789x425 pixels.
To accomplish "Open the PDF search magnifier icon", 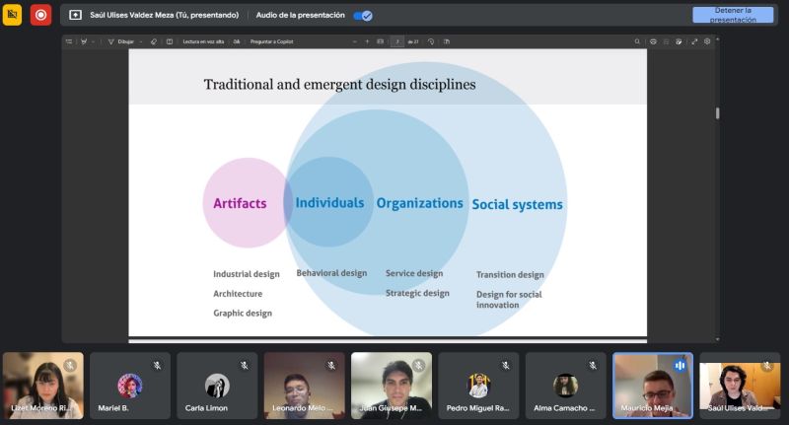I will [x=637, y=41].
